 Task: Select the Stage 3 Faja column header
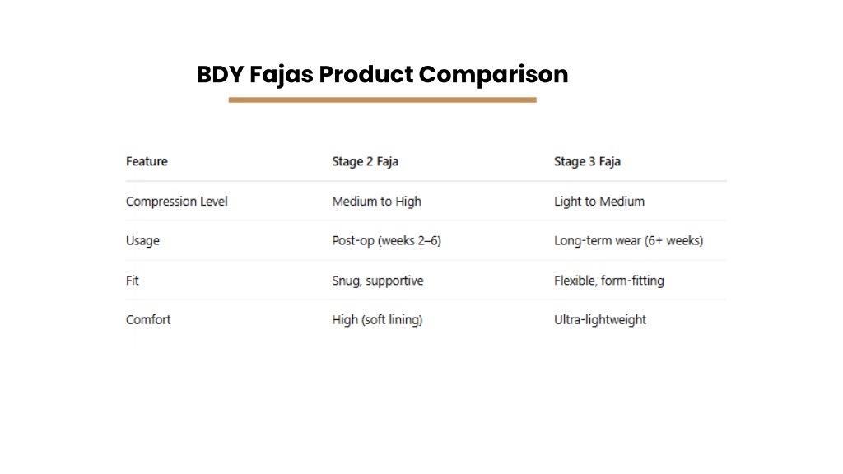pos(587,162)
